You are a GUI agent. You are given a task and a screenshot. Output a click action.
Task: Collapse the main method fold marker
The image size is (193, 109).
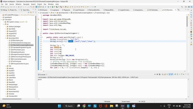pos(42,37)
